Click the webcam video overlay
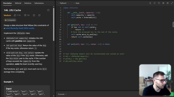Screen dimensions: 174x97 point(155,80)
